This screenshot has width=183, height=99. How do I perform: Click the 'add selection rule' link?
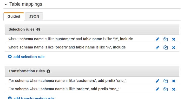(x=29, y=57)
